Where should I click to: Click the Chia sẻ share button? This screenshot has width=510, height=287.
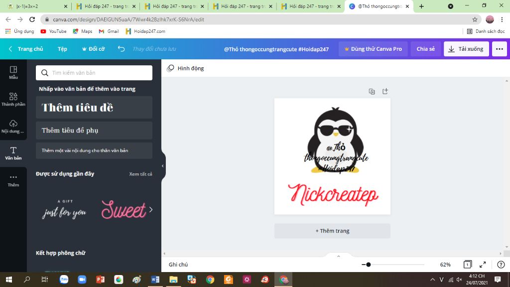click(425, 49)
